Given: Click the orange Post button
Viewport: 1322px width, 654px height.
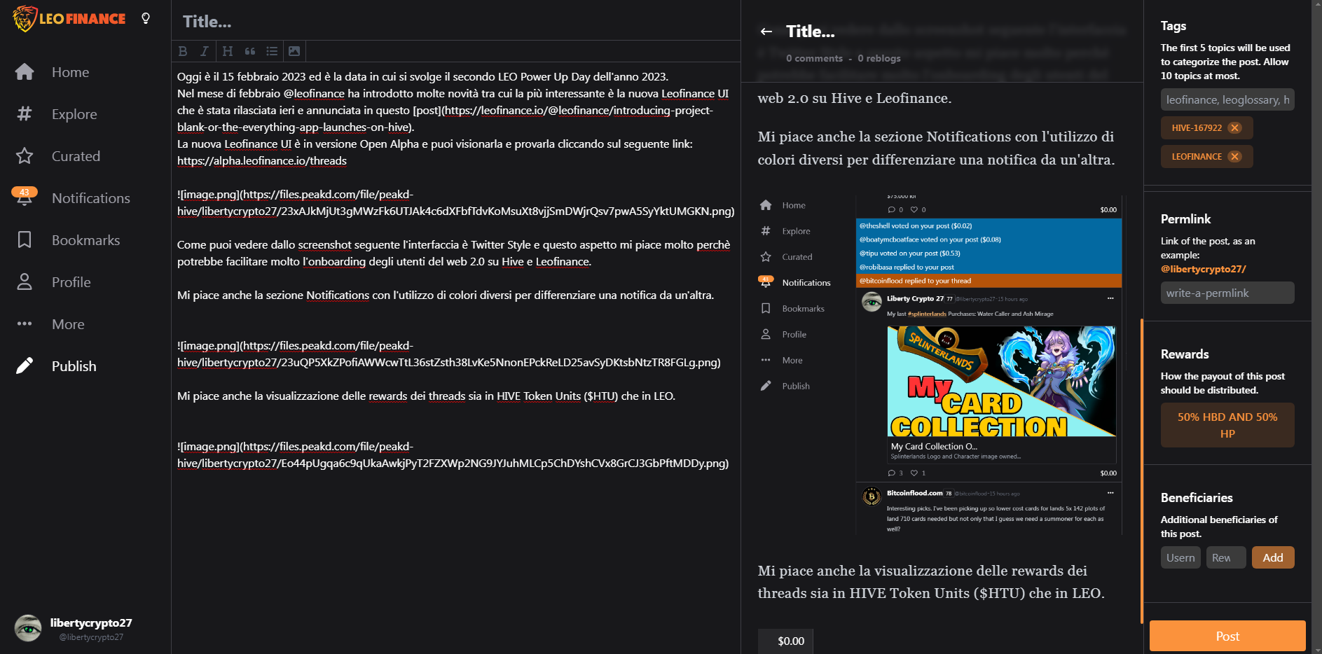Looking at the screenshot, I should [1227, 636].
